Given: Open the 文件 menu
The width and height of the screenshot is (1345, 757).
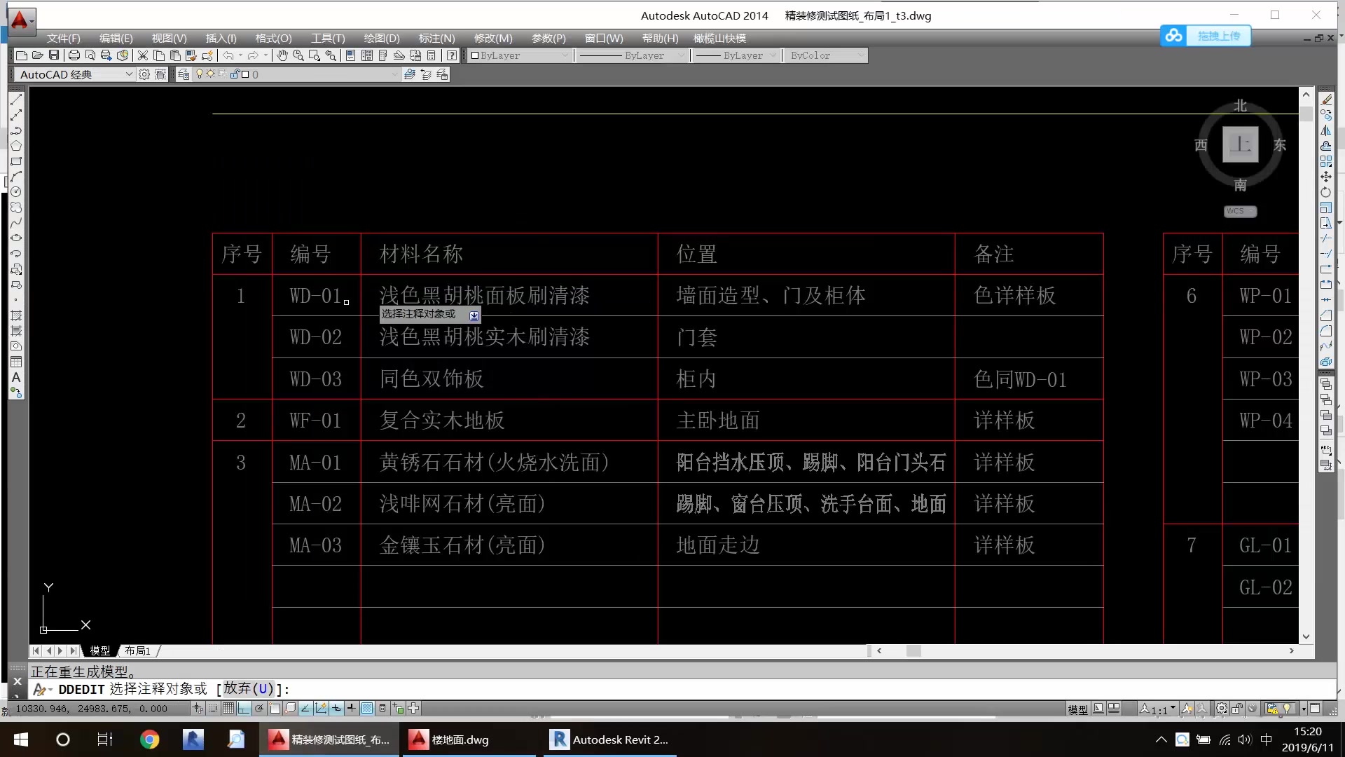Looking at the screenshot, I should pos(63,38).
